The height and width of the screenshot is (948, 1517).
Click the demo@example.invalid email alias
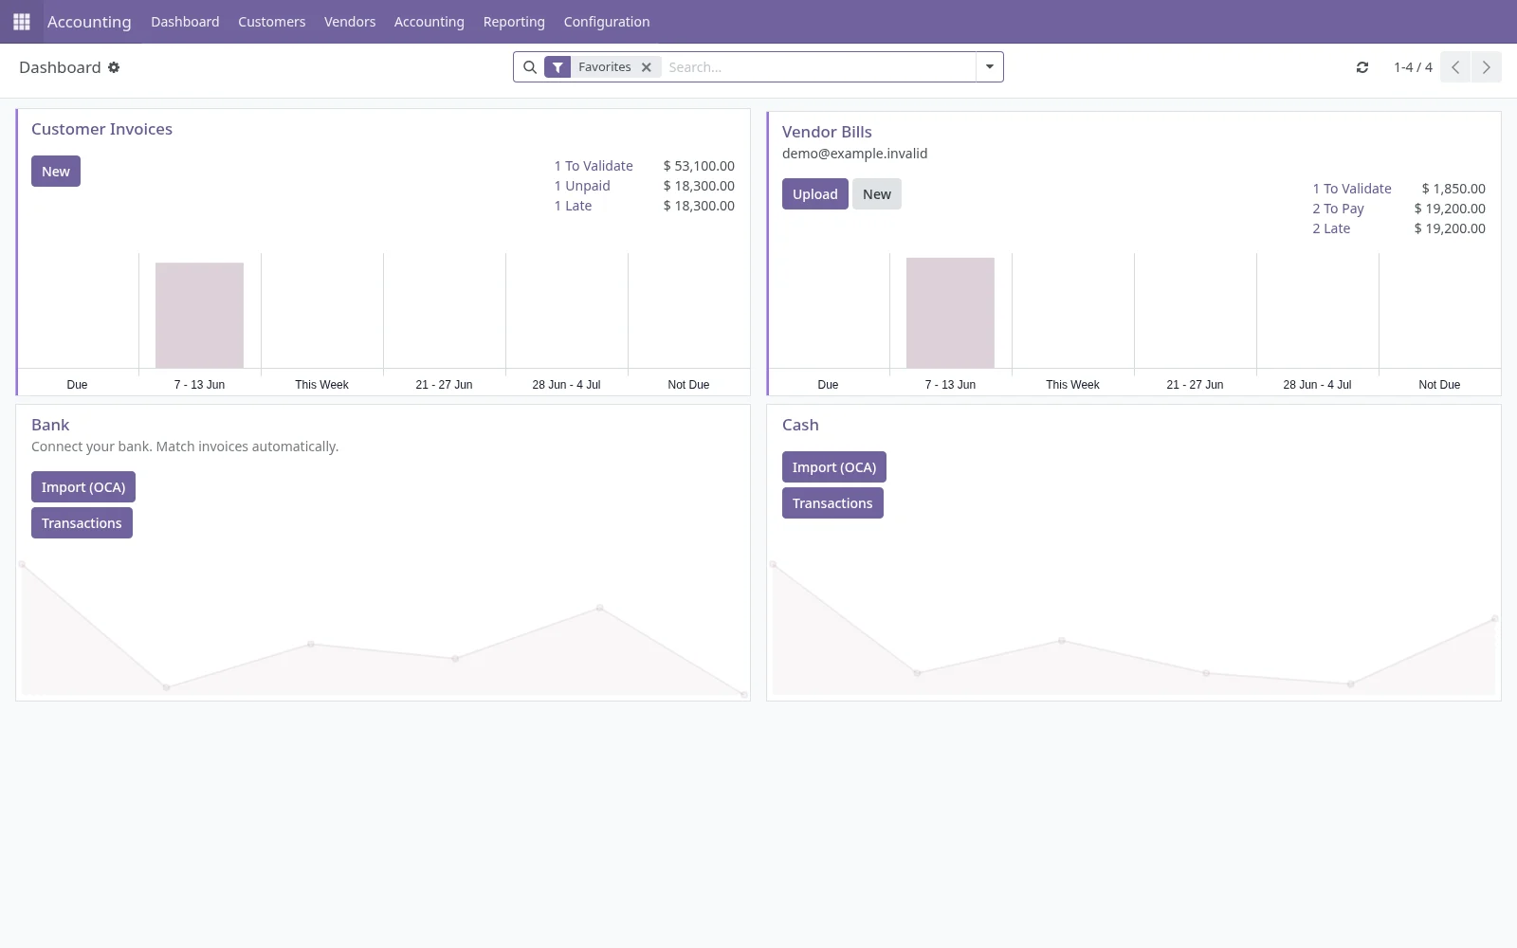click(x=854, y=154)
